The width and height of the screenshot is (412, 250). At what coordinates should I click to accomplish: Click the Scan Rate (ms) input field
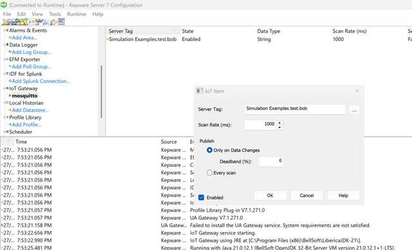[261, 125]
